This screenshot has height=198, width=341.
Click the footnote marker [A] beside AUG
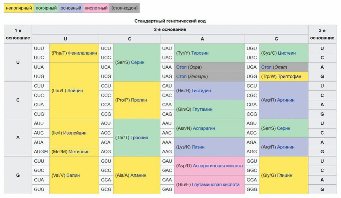pyautogui.click(x=46, y=151)
